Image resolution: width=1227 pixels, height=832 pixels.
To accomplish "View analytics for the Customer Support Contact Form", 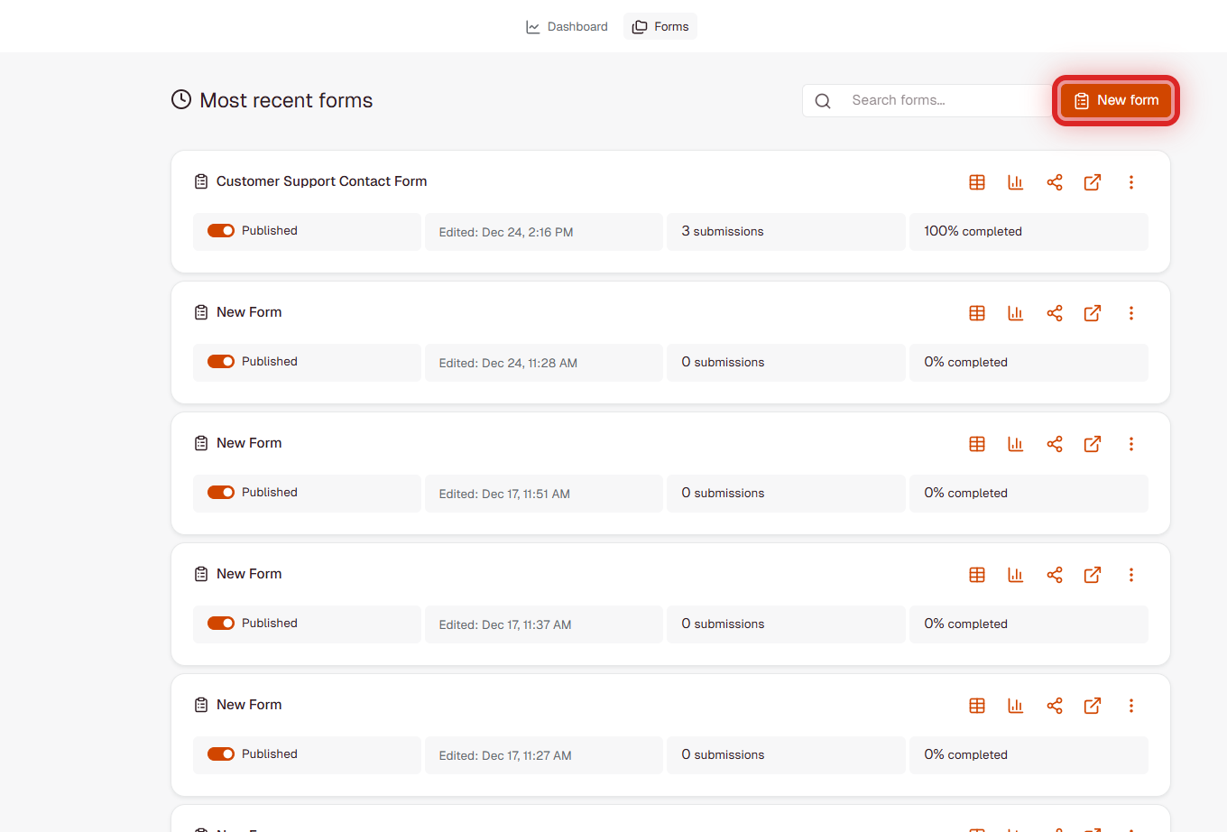I will tap(1015, 182).
